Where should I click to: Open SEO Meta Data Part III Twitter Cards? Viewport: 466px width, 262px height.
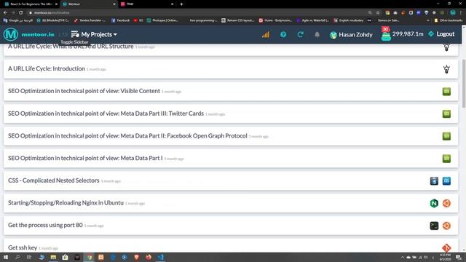click(x=106, y=114)
